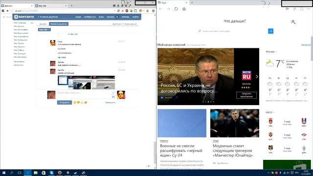
Task: Open the 'Моуринью станет следующим тренером' article
Action: [x=233, y=151]
